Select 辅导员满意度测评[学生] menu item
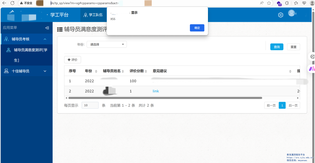Image resolution: width=315 pixels, height=163 pixels. [27, 55]
